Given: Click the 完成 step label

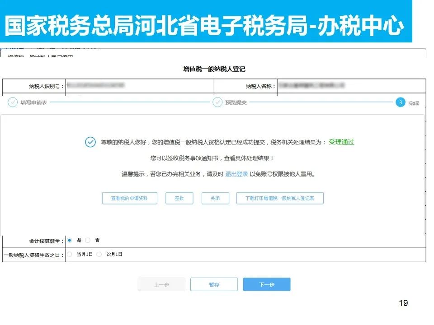Looking at the screenshot, I should [414, 103].
